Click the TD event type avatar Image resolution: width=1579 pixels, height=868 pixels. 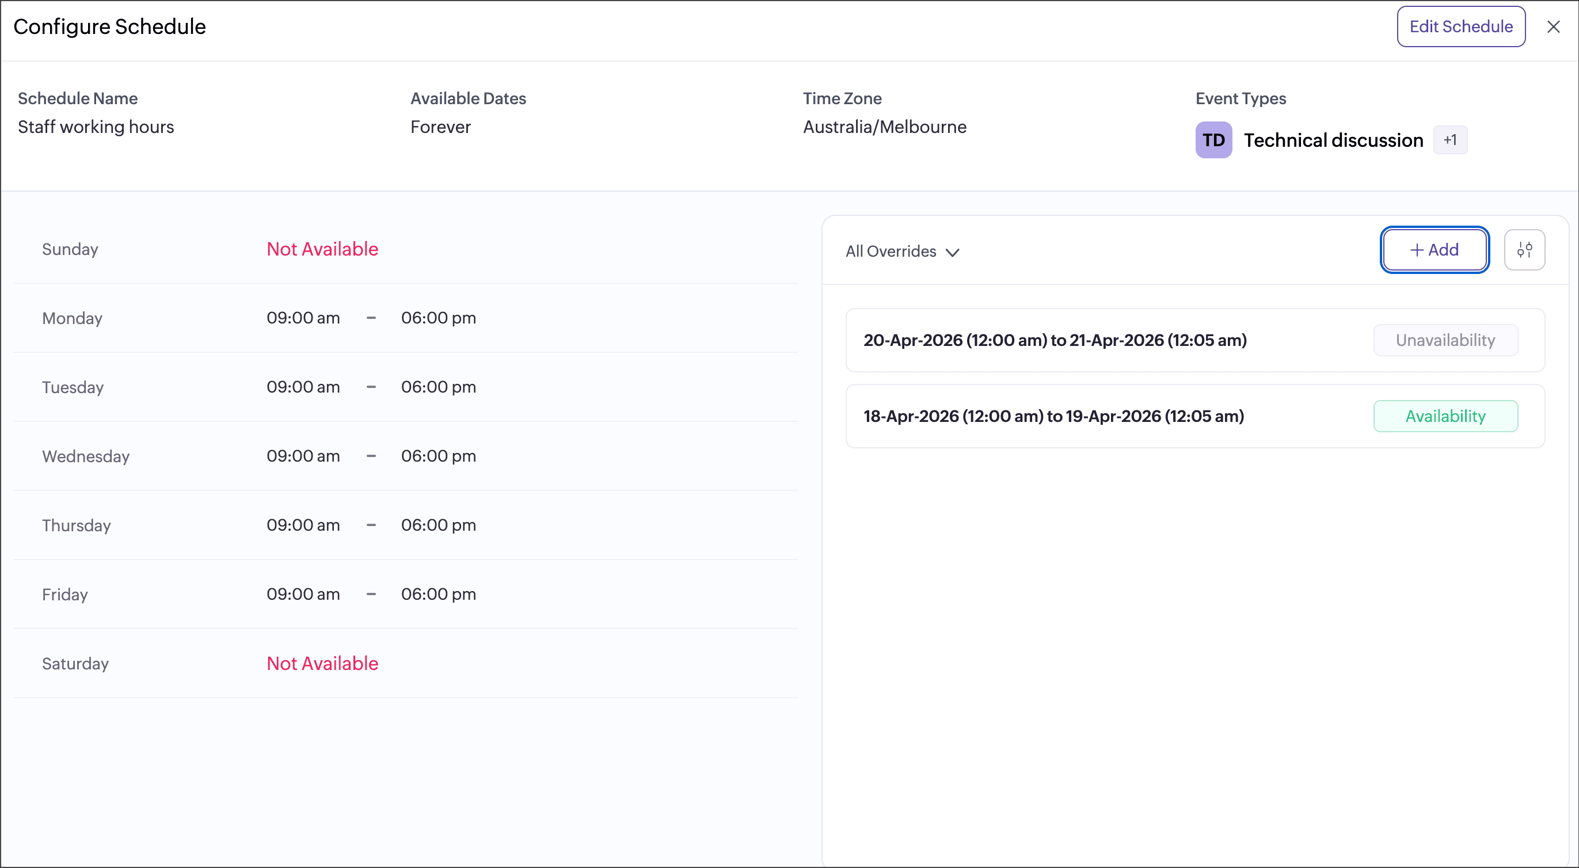click(1213, 140)
